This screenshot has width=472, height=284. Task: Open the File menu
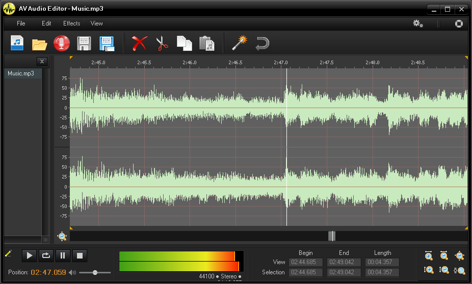click(21, 23)
